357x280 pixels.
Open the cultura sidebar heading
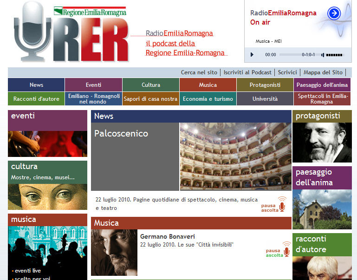(x=24, y=166)
